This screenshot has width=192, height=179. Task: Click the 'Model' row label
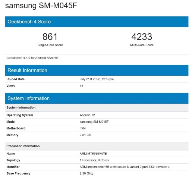[x=11, y=122]
